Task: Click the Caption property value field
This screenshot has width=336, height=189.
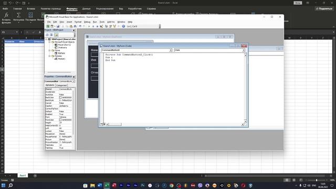Action: [x=66, y=106]
